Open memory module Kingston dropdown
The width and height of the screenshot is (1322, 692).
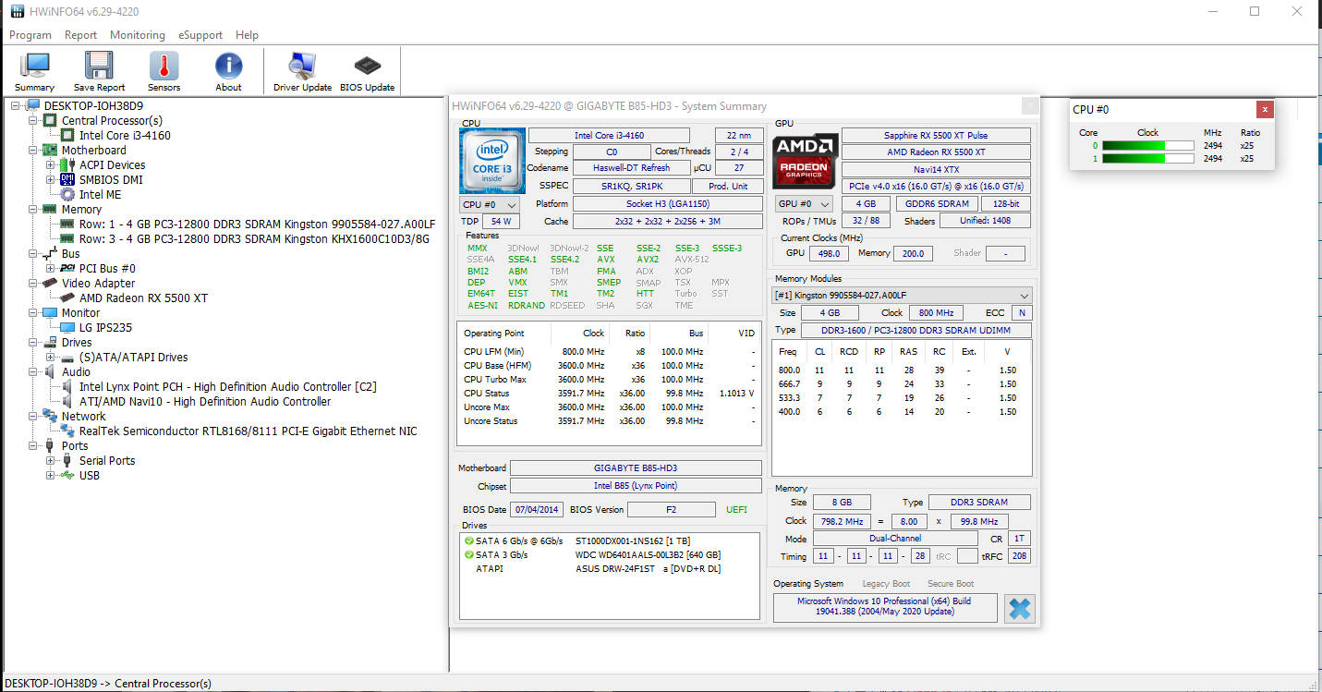(902, 295)
